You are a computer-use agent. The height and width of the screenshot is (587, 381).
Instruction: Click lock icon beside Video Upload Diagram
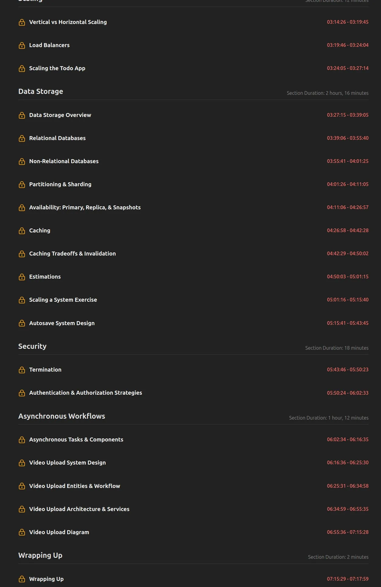tap(22, 532)
